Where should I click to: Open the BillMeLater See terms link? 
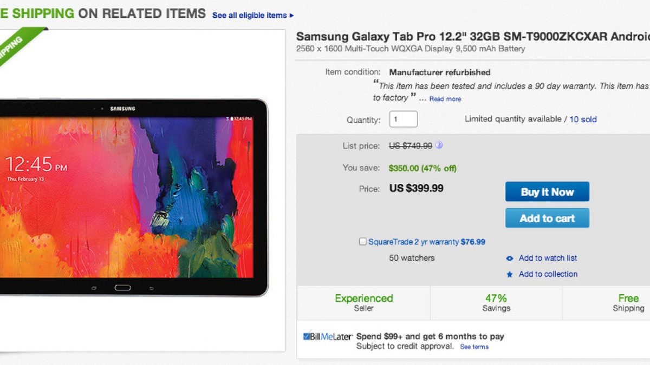pos(474,347)
